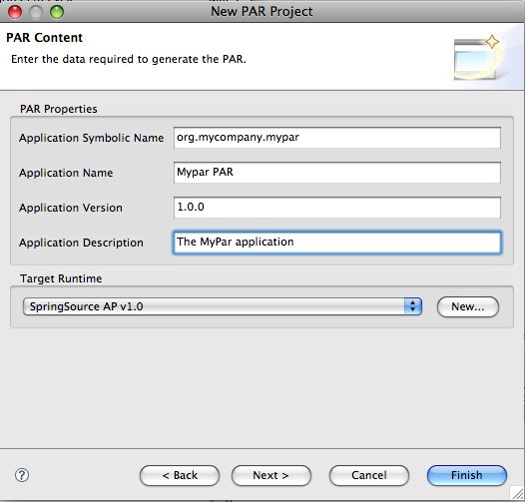This screenshot has height=502, width=525.
Task: Focus the Application Symbolic Name field
Action: [337, 138]
